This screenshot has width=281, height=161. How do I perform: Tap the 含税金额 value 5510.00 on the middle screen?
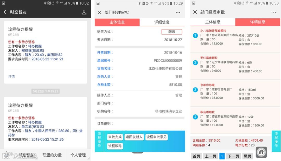175,85
